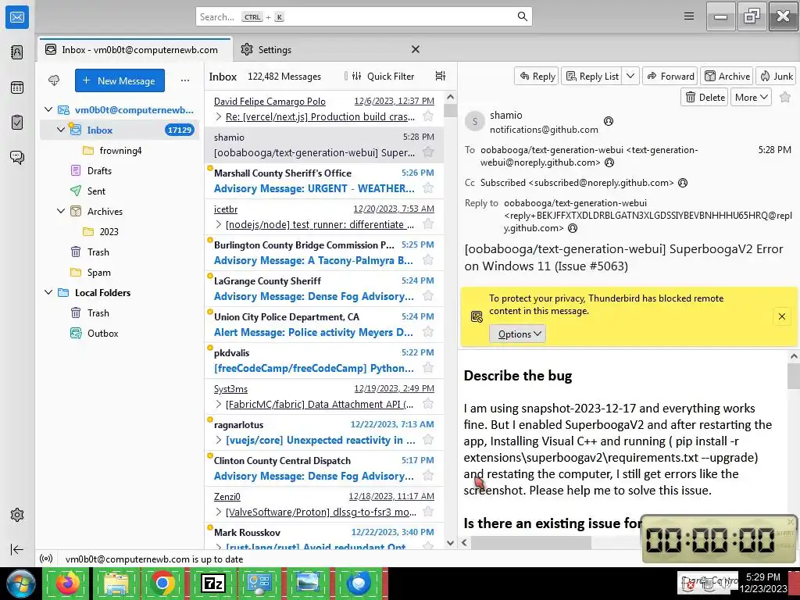Screen dimensions: 800x600
Task: Star the open shamio message header
Action: (784, 97)
